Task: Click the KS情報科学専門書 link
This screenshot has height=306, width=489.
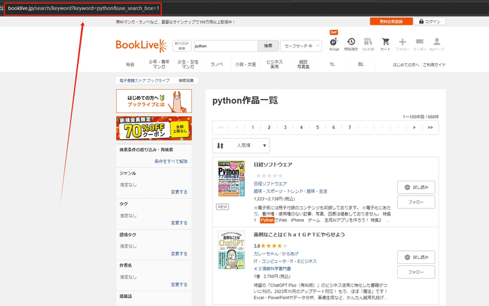Action: (x=272, y=269)
